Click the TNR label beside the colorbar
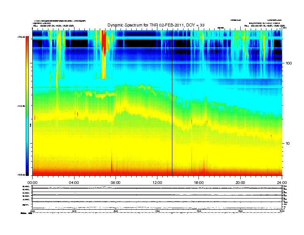Screen dimensions: 304x235 click(x=31, y=125)
